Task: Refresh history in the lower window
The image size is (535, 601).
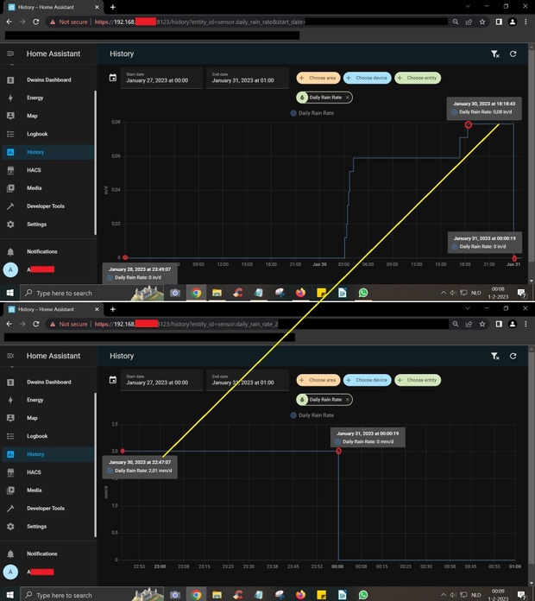Action: (513, 356)
